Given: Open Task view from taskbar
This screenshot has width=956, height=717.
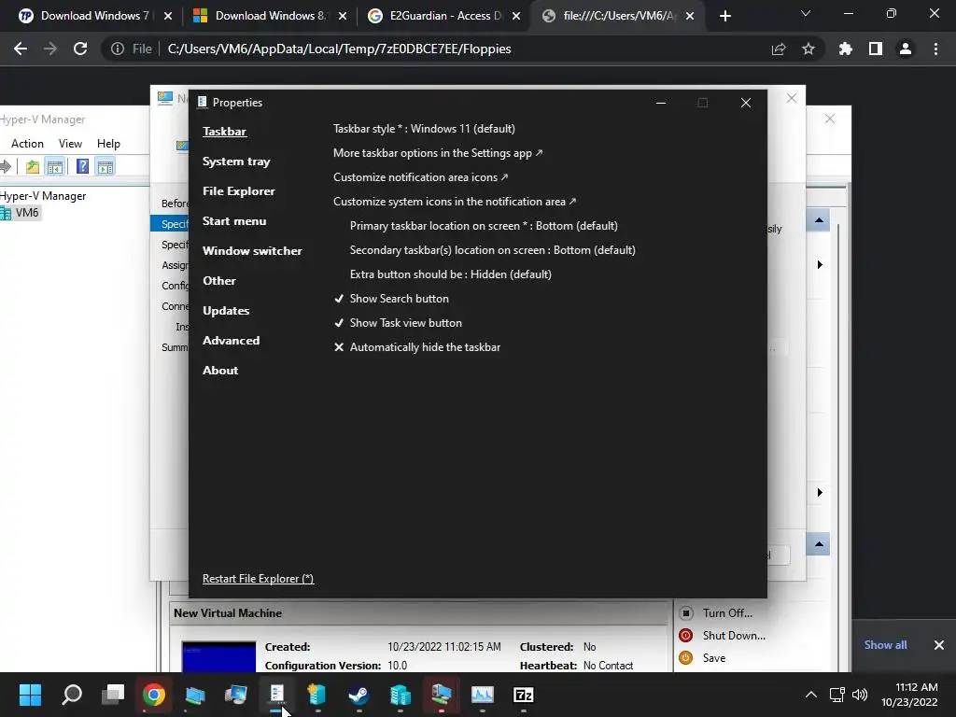Looking at the screenshot, I should click(113, 695).
